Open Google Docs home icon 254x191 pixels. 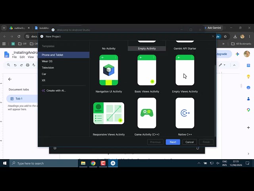(x=7, y=55)
